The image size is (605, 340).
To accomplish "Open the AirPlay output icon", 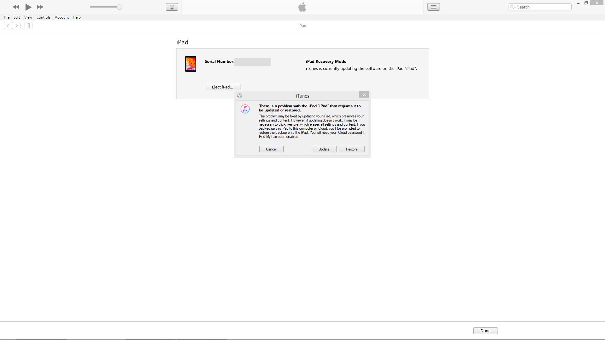I will [x=172, y=7].
